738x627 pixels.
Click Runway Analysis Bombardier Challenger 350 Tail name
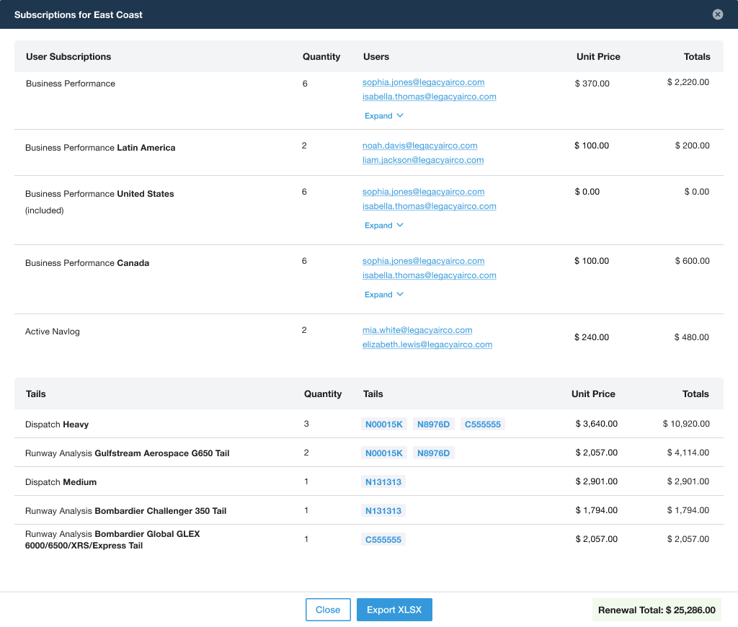tap(125, 511)
